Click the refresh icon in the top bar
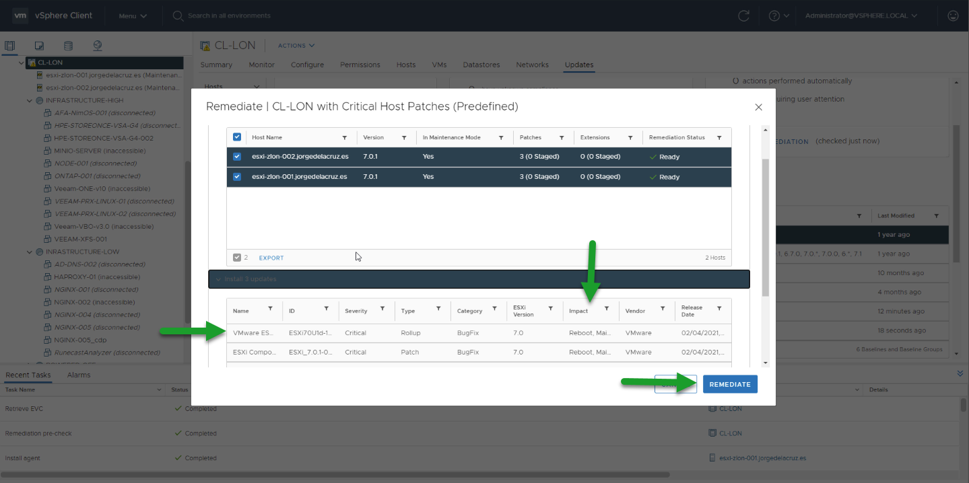This screenshot has height=483, width=969. click(743, 15)
